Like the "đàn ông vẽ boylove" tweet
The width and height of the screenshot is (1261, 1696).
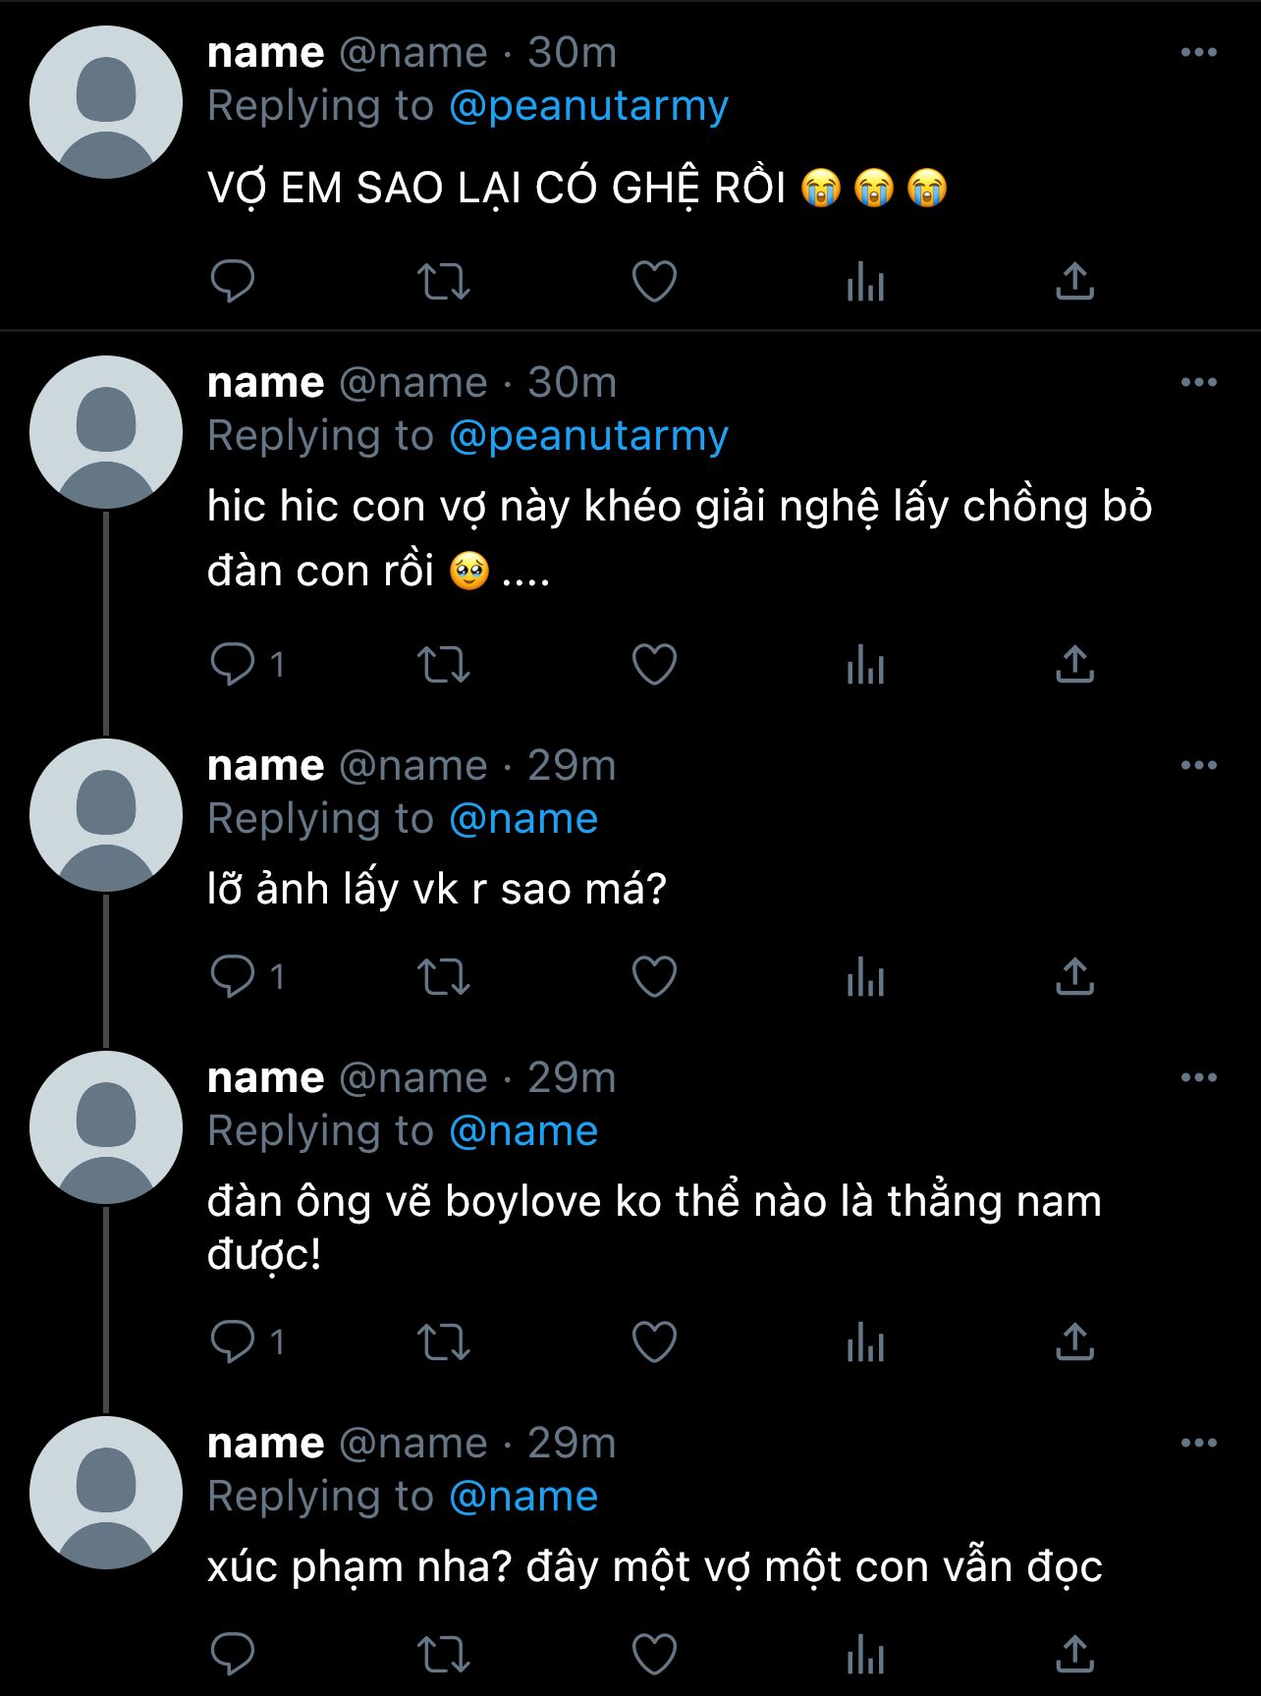click(654, 1342)
